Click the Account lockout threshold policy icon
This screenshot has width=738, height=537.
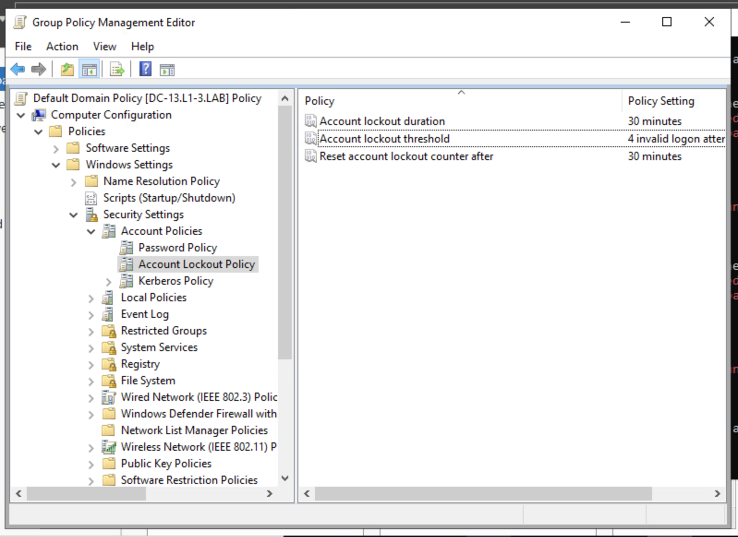[310, 138]
